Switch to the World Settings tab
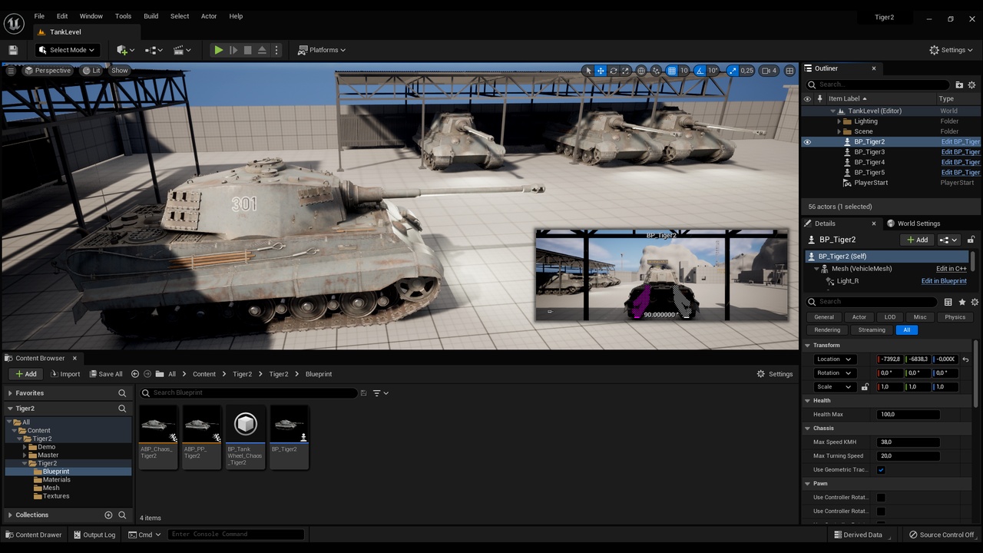This screenshot has height=553, width=983. 913,224
